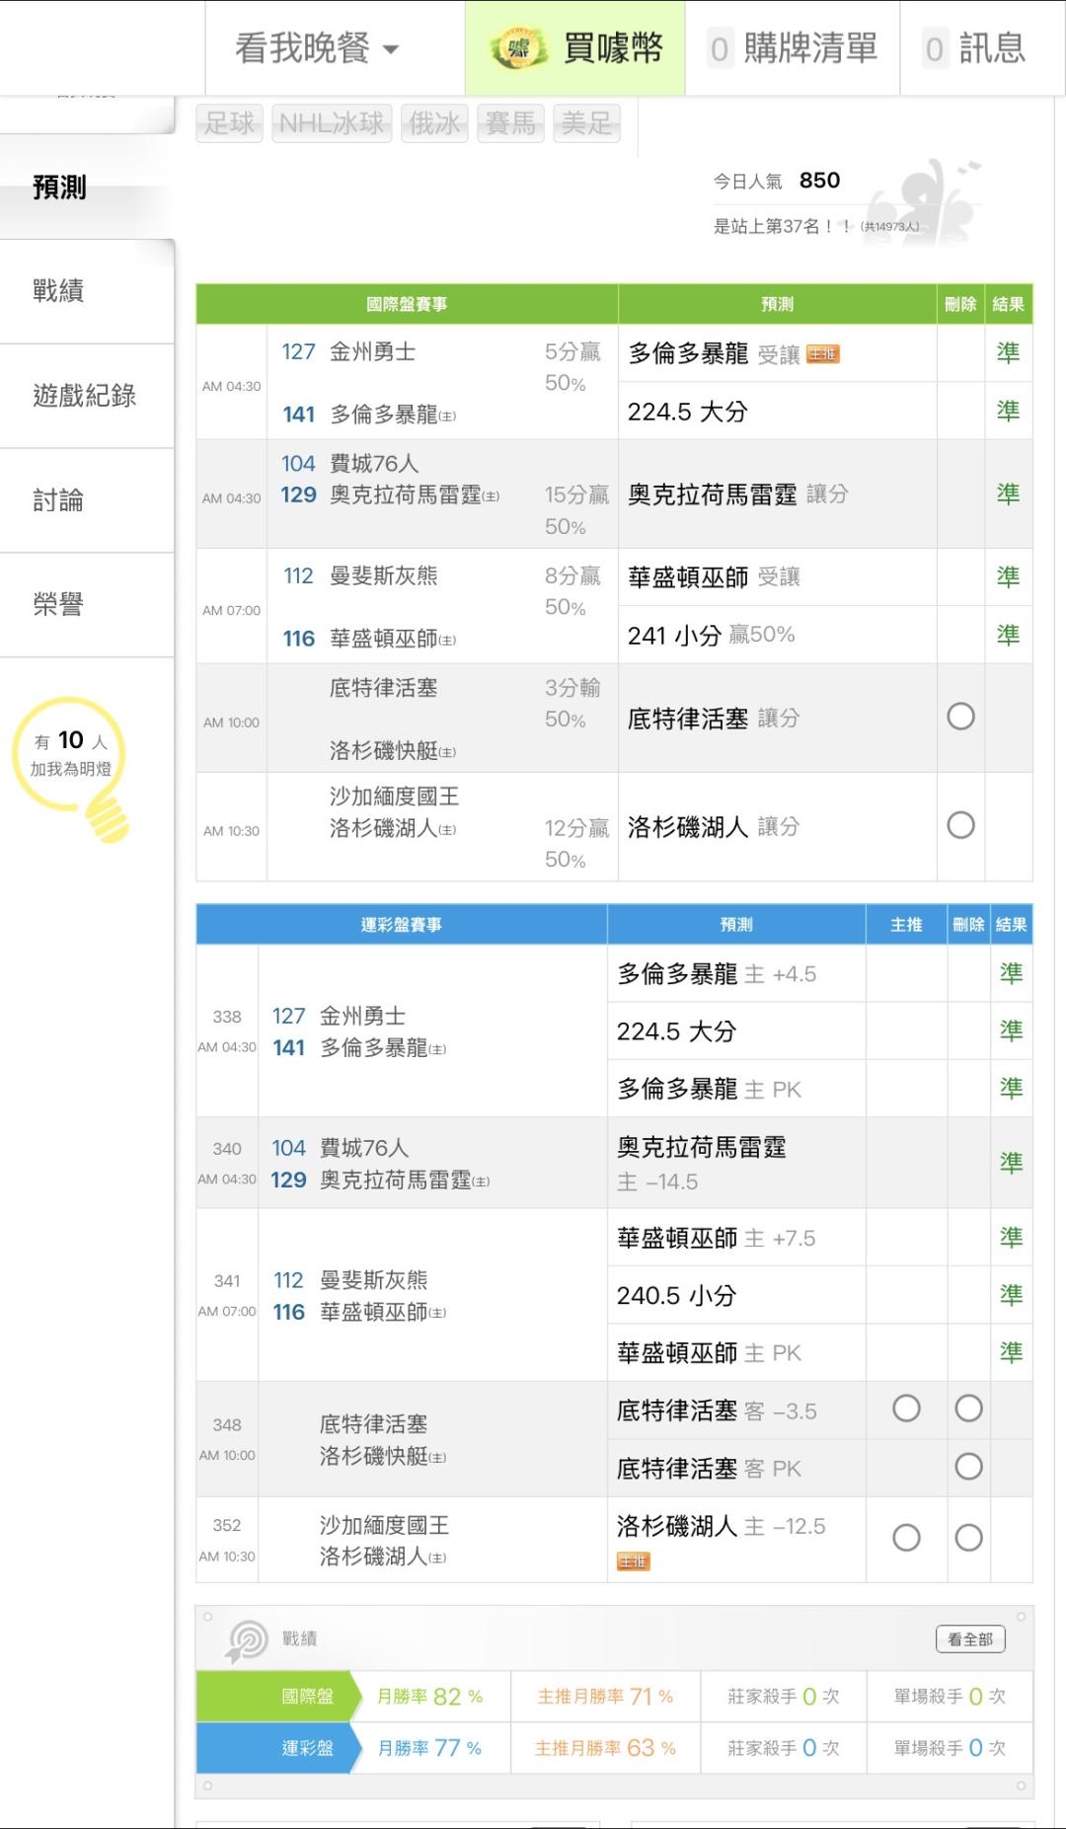Open the 金州勇士 team link in 國際盤
The image size is (1066, 1829).
click(x=372, y=352)
